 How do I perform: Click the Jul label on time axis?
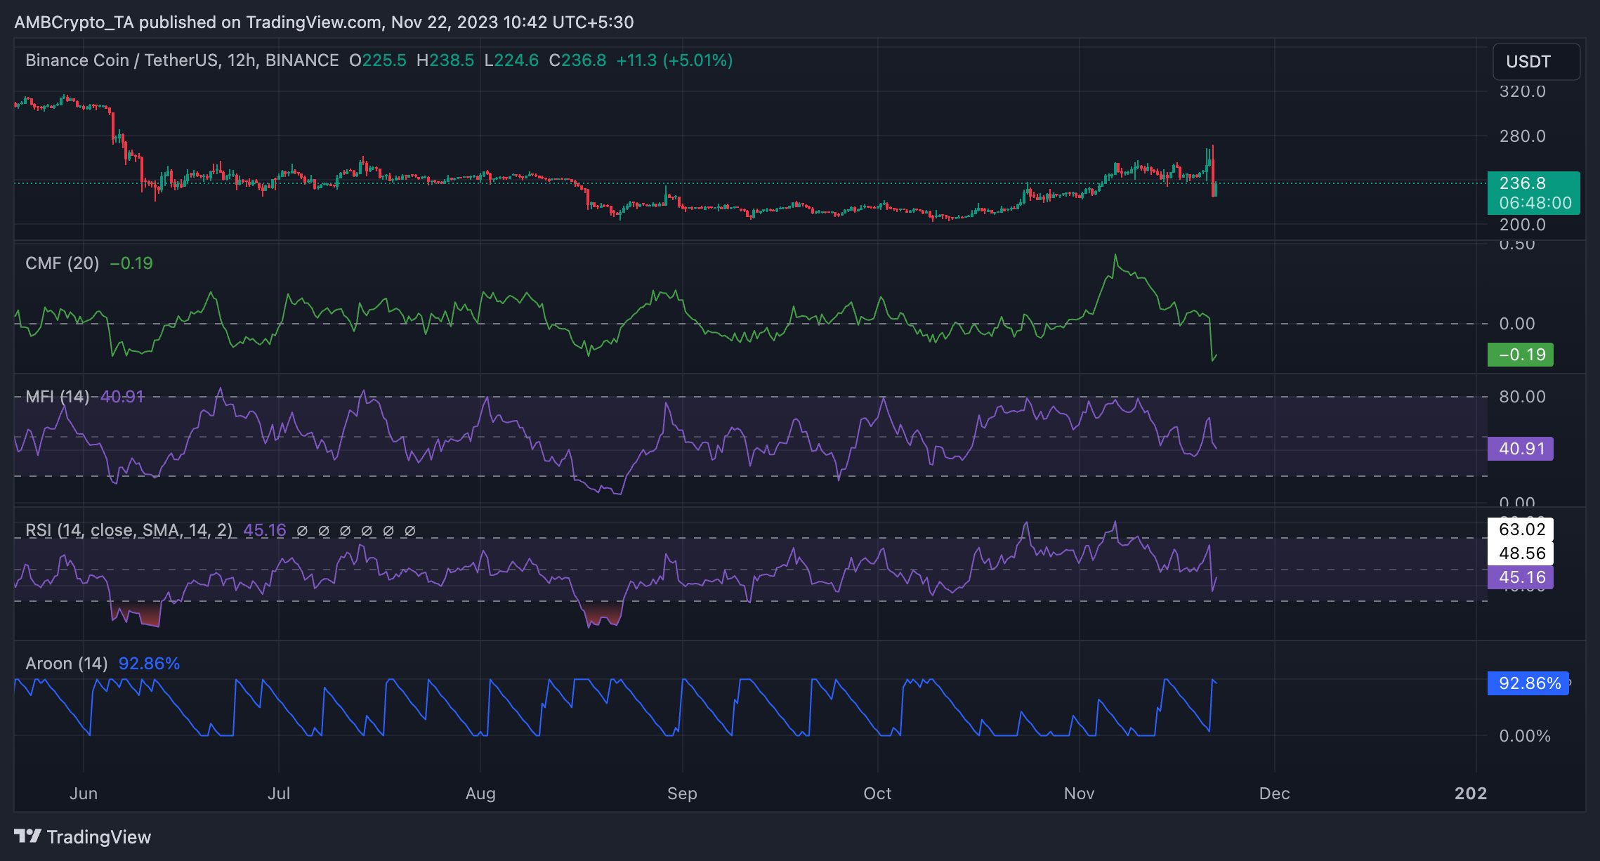(x=279, y=794)
